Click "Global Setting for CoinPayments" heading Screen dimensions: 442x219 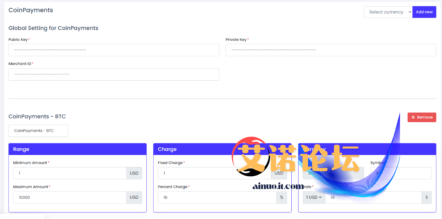tap(53, 28)
